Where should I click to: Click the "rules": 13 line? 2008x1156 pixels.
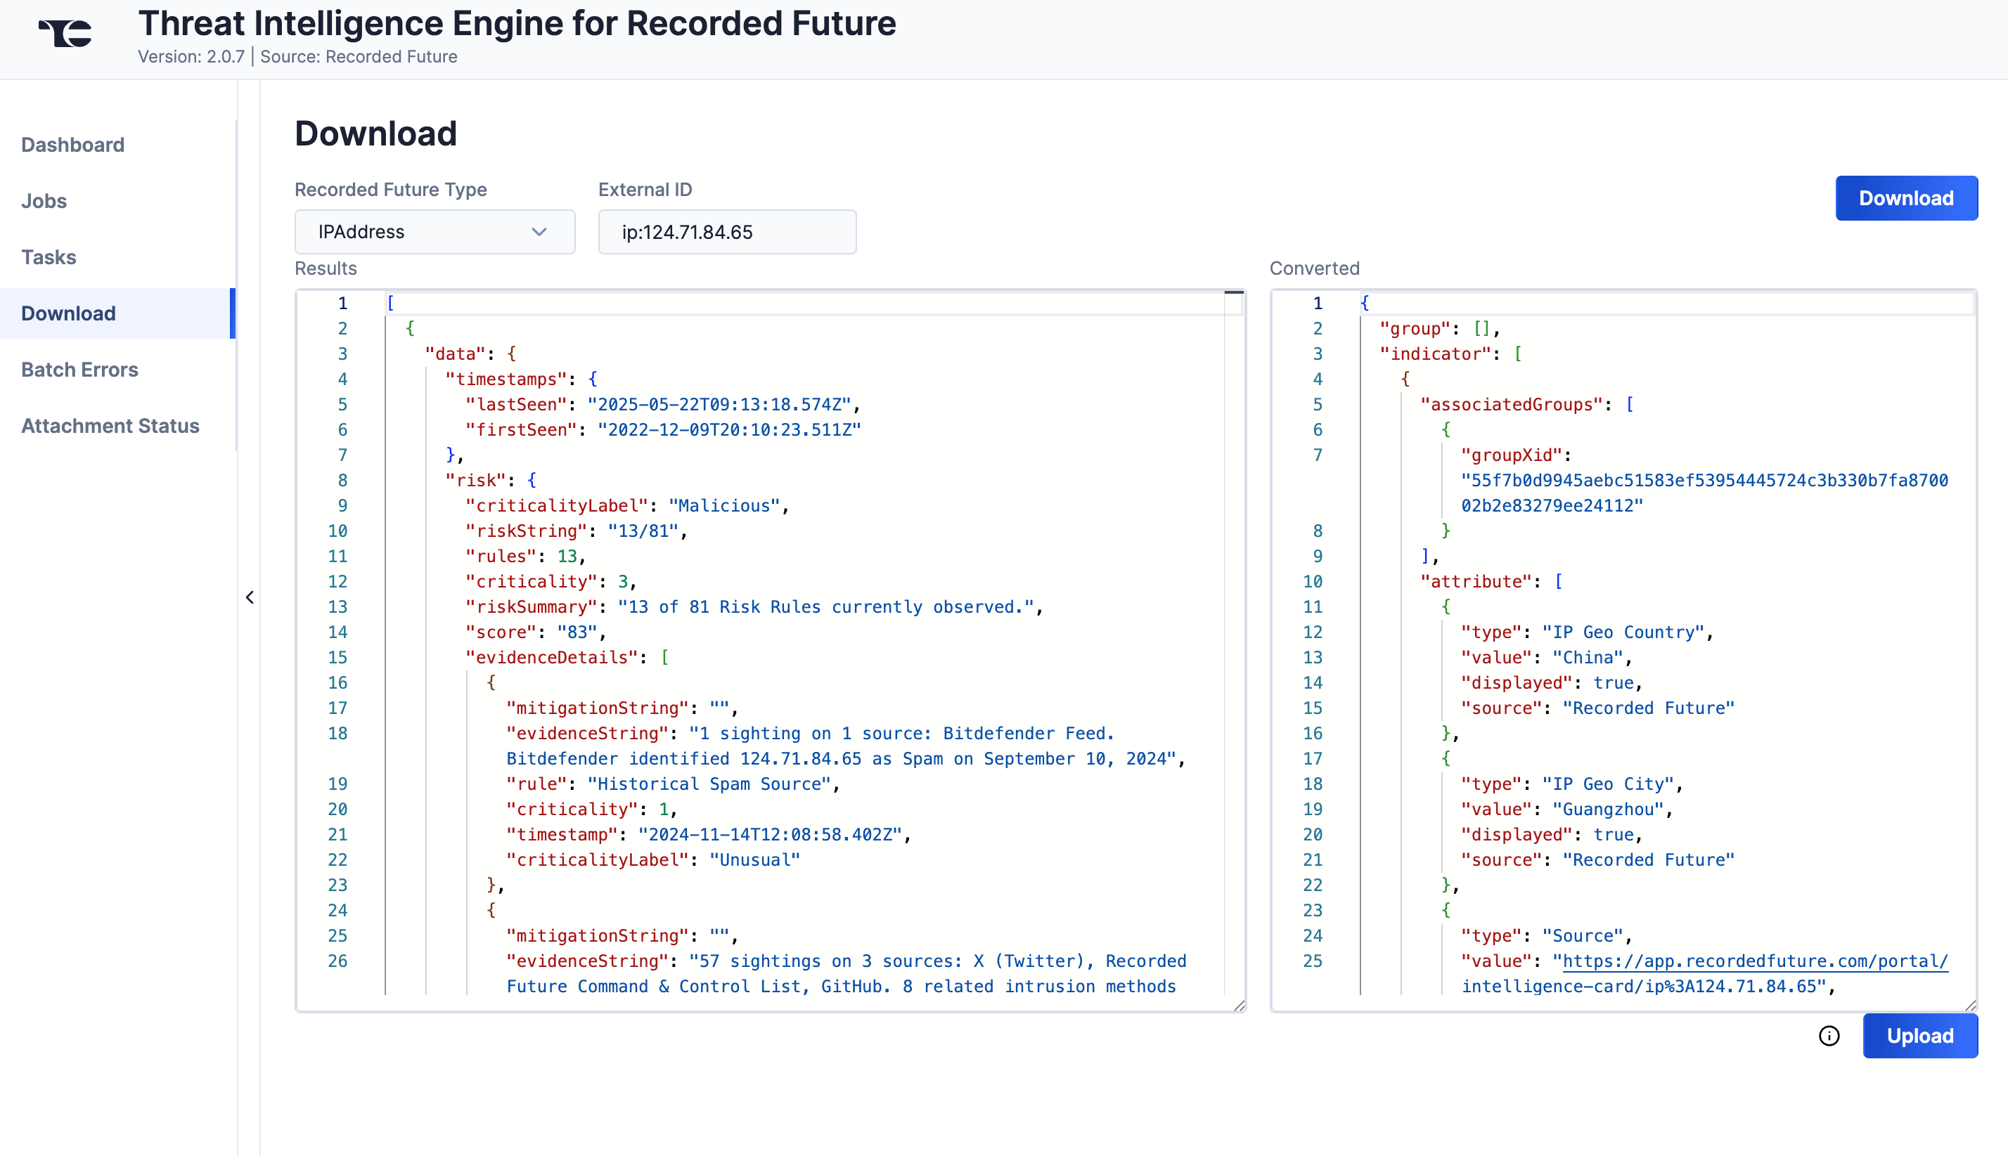coord(525,557)
